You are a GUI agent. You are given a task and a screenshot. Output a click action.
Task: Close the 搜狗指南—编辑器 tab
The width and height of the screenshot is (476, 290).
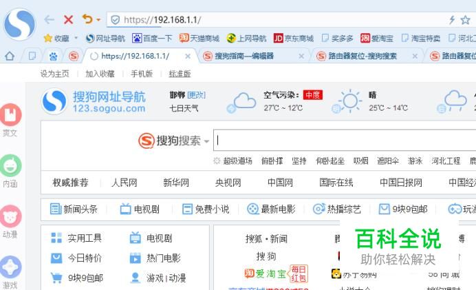tap(301, 56)
